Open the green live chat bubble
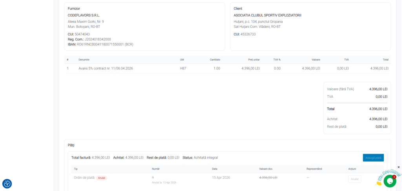This screenshot has height=191, width=402. click(x=389, y=181)
